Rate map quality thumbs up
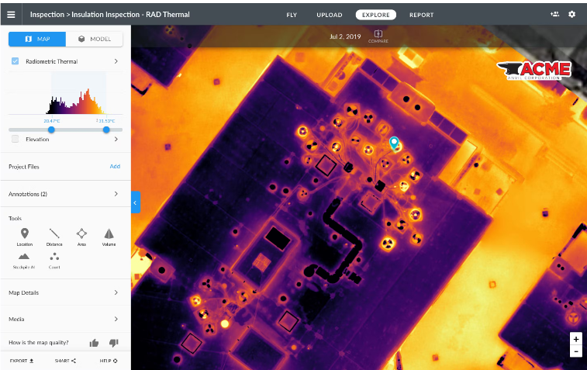This screenshot has height=370, width=587. tap(94, 343)
